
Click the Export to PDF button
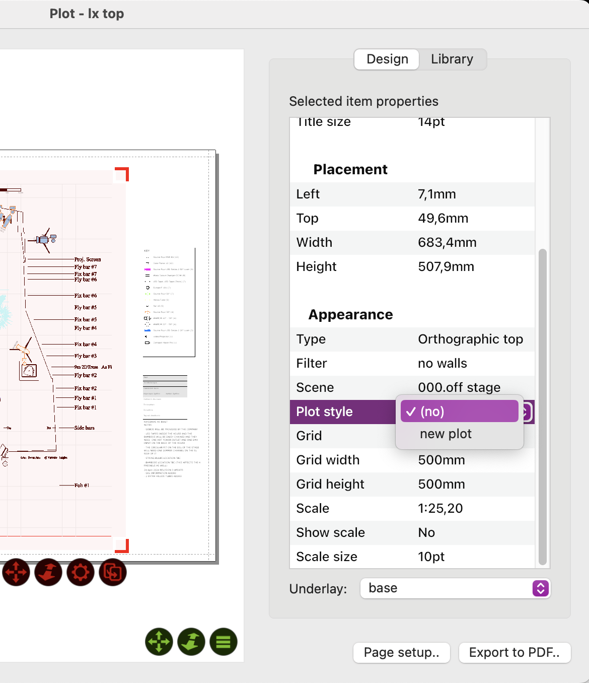(514, 653)
